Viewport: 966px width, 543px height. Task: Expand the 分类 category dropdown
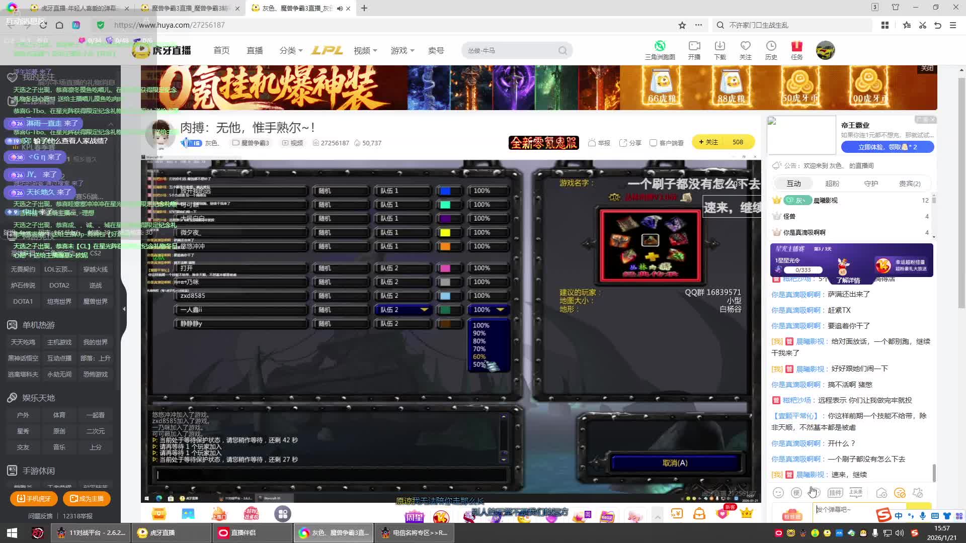pyautogui.click(x=291, y=50)
